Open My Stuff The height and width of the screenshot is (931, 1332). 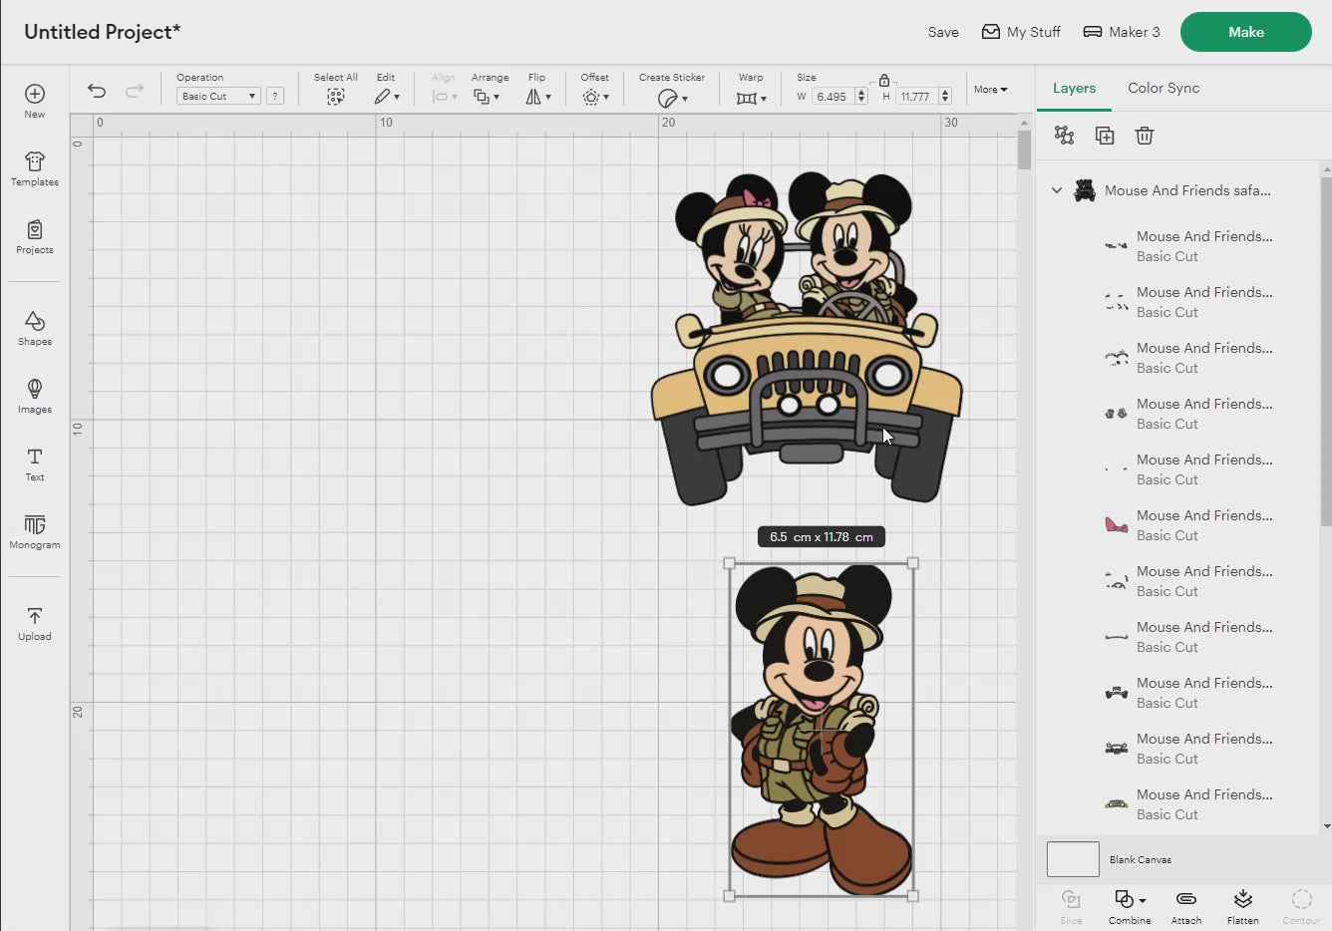click(x=1021, y=32)
